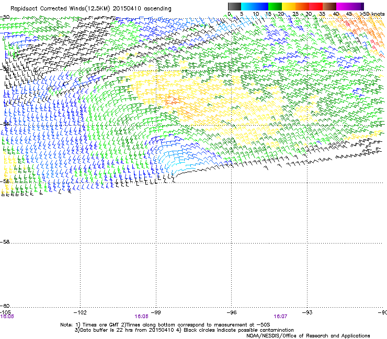387x339 pixels.
Task: Click the '16:06' time label below -105
Action: pos(7,317)
